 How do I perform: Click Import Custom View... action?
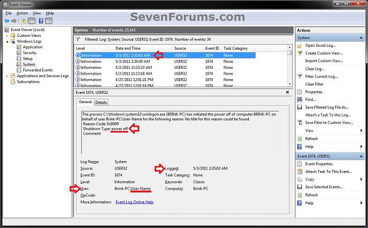click(324, 61)
